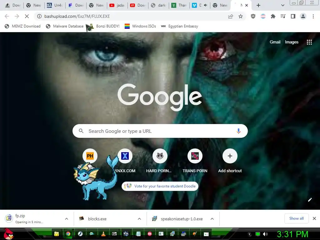Toggle the browser side panel

[x=293, y=16]
